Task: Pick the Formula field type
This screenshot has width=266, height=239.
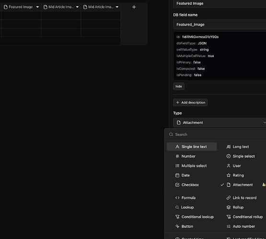Action: pos(192,198)
